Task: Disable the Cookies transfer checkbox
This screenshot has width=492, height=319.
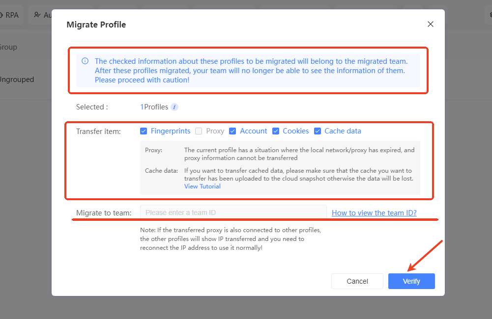Action: pyautogui.click(x=276, y=131)
